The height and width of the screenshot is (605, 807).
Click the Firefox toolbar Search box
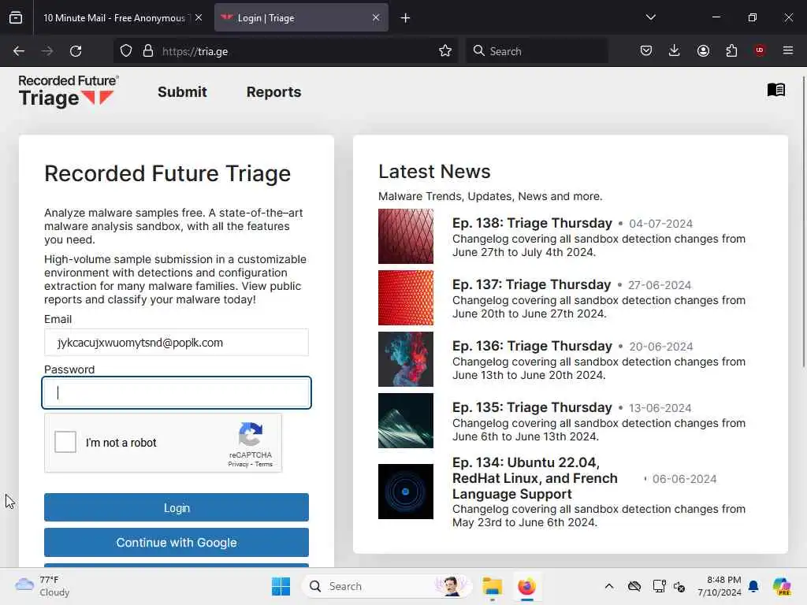click(x=537, y=51)
